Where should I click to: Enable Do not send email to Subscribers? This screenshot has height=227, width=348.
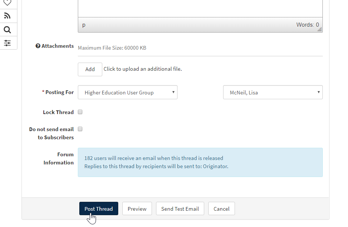(x=80, y=129)
